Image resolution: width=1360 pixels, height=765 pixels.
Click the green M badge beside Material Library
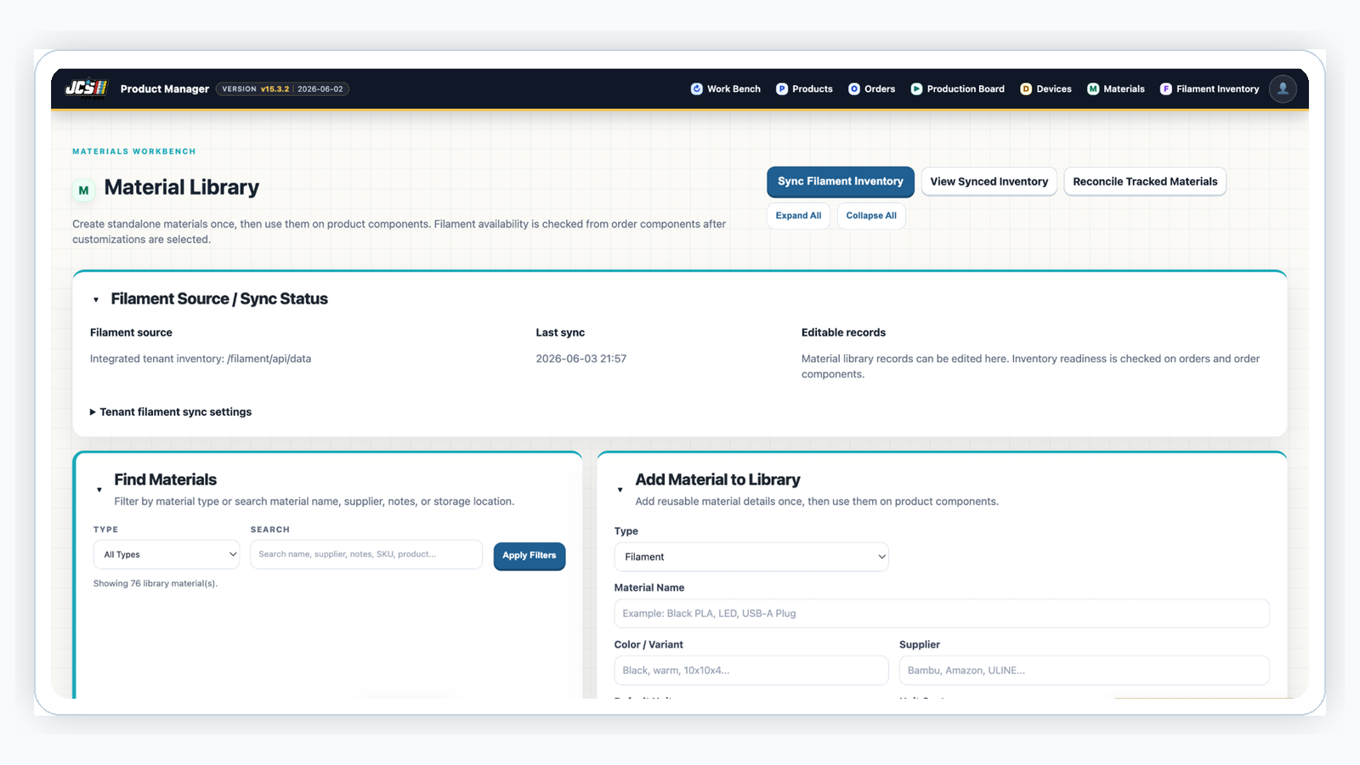[x=83, y=190]
